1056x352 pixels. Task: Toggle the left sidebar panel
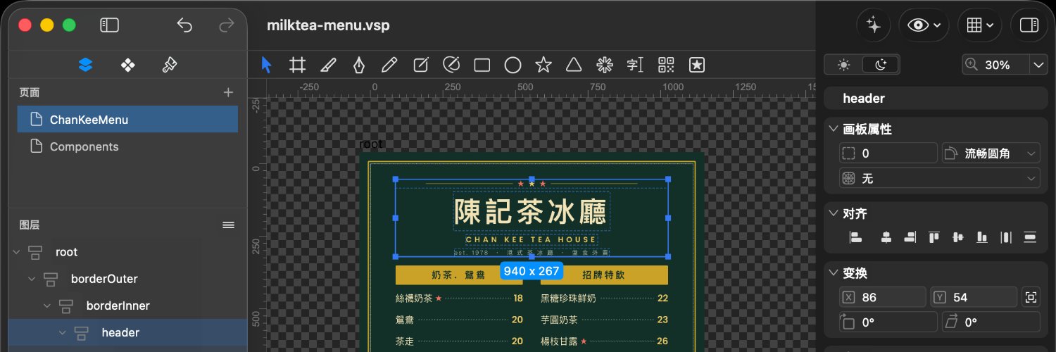pos(109,25)
